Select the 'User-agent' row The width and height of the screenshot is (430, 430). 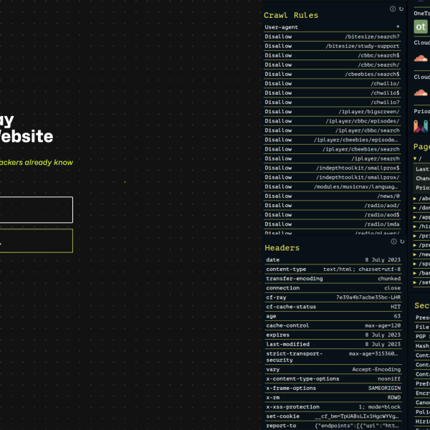pyautogui.click(x=332, y=27)
